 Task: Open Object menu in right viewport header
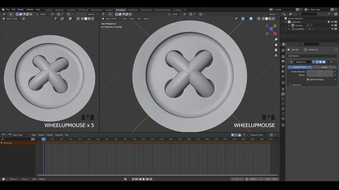click(146, 19)
